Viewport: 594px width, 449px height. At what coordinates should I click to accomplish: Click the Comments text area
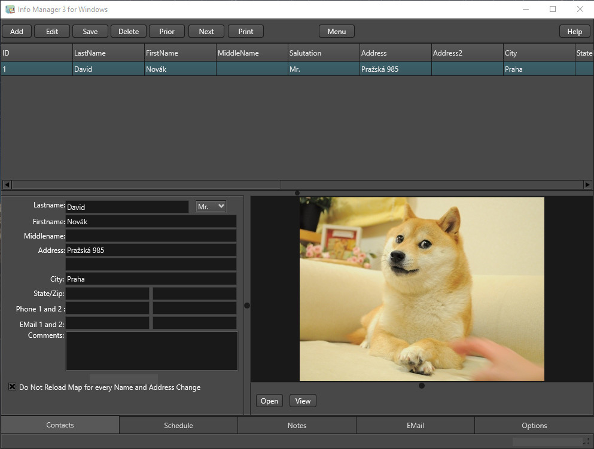click(152, 351)
